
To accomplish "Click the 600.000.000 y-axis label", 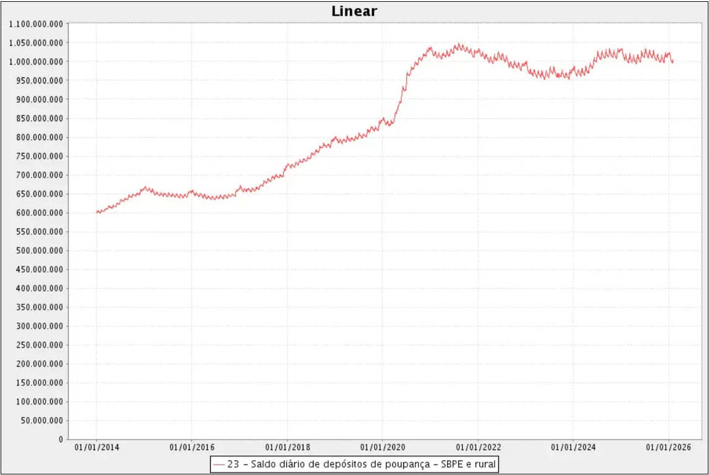I will pos(39,213).
